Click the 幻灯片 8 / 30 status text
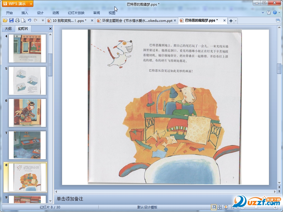Viewport: 283px width, 212px height. 50,207
